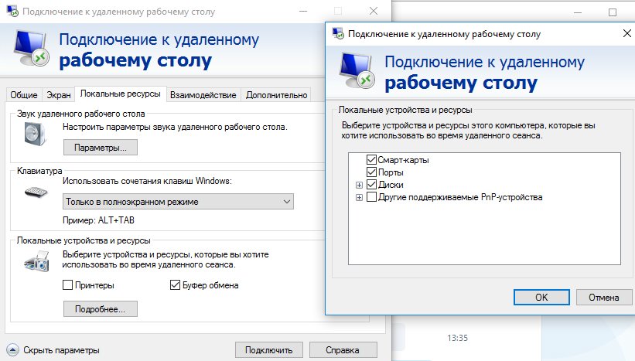Screen dimensions: 635x361
Task: Minimize the main Remote Desktop window
Action: coord(303,11)
